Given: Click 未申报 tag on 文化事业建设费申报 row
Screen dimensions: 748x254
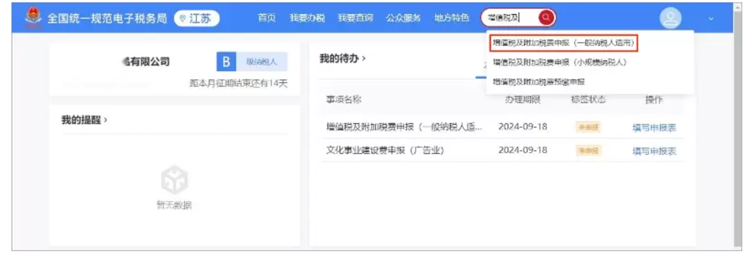Looking at the screenshot, I should pyautogui.click(x=588, y=151).
